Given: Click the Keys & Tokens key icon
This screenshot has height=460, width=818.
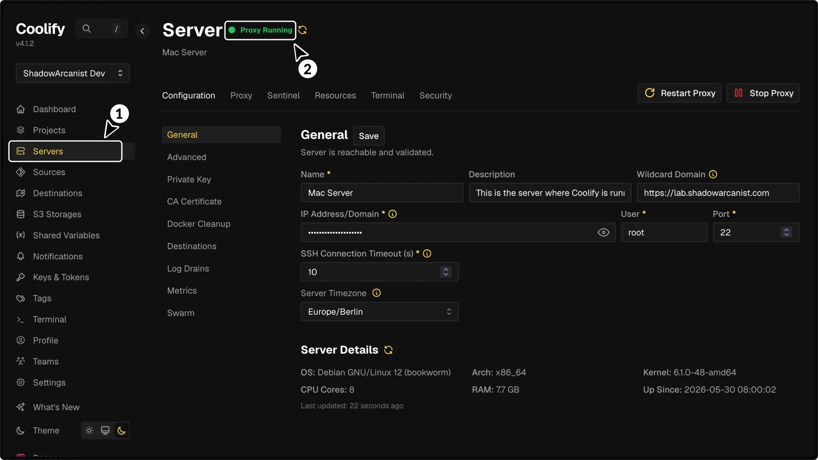Looking at the screenshot, I should (x=20, y=277).
